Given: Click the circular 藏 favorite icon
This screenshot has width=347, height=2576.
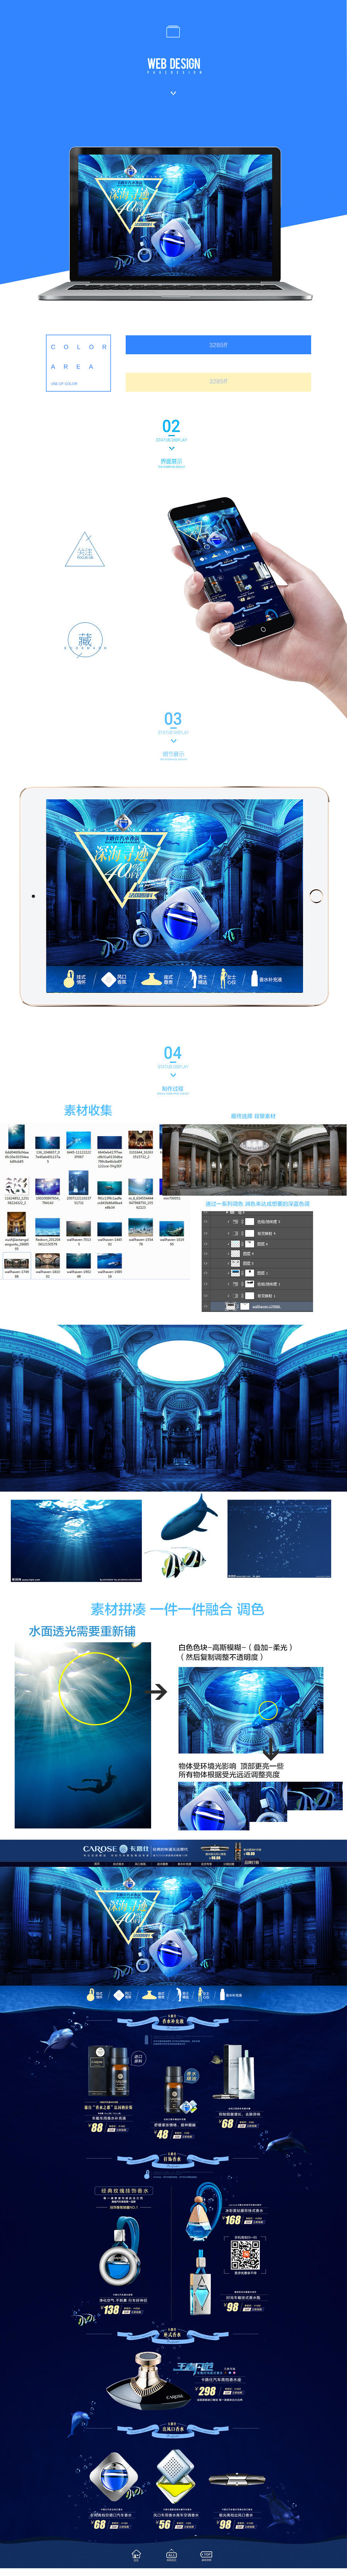Looking at the screenshot, I should pos(85,640).
